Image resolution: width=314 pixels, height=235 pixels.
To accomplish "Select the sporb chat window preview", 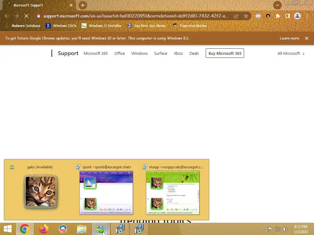I will coord(106,189).
